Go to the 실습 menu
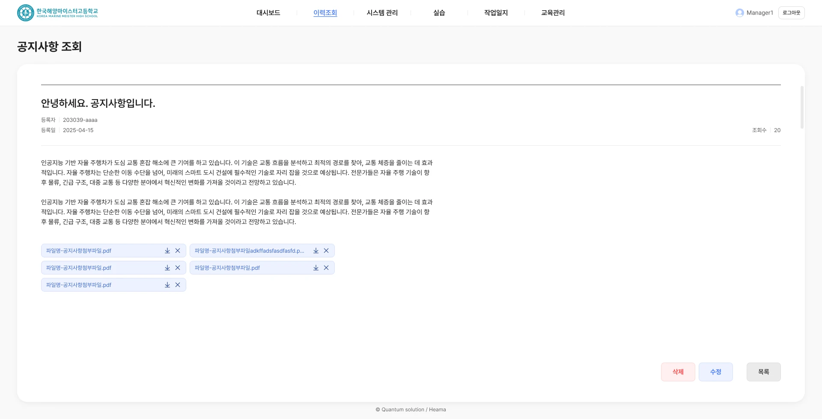Viewport: 822px width, 419px height. (439, 13)
